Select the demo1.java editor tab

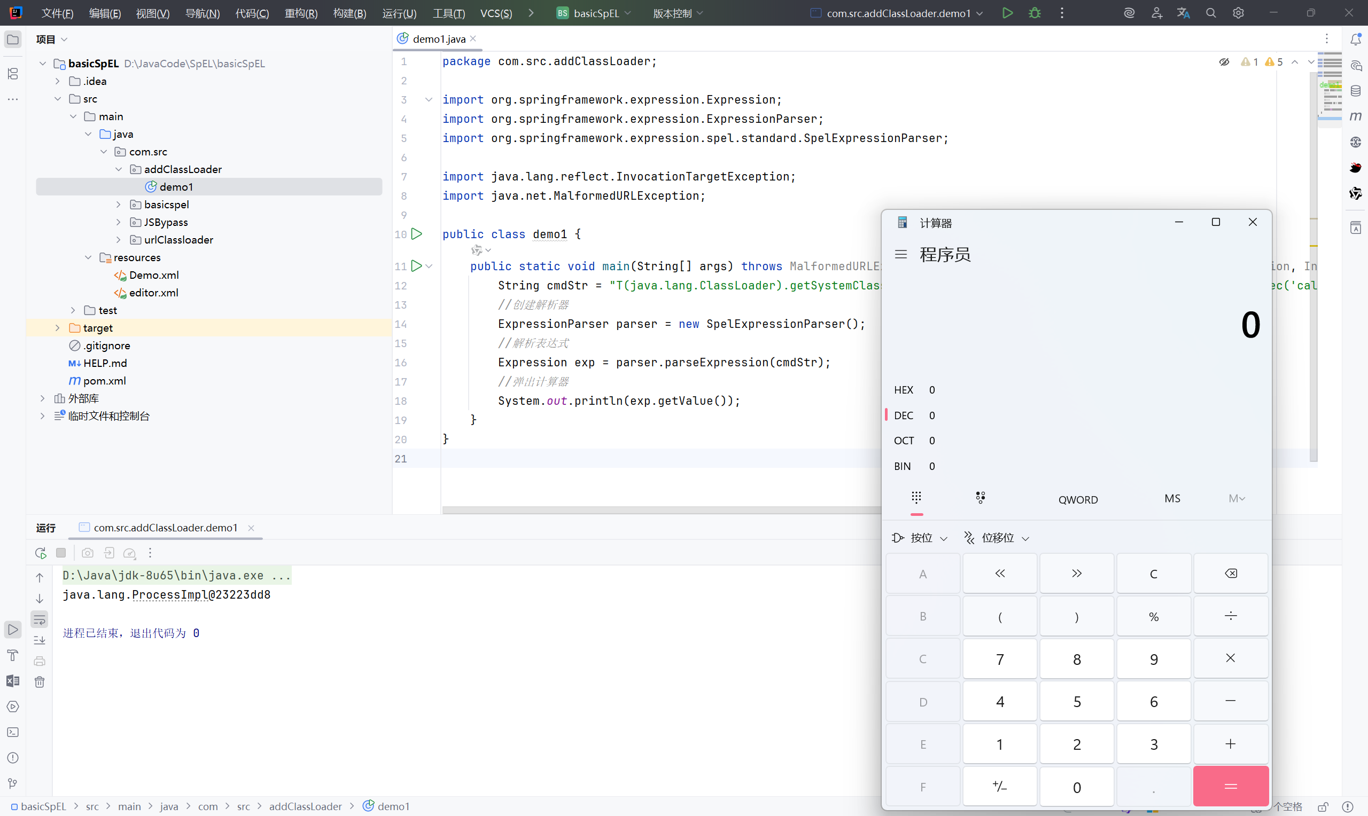(438, 39)
